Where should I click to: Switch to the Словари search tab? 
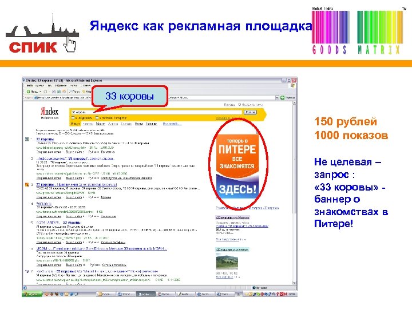(x=126, y=124)
